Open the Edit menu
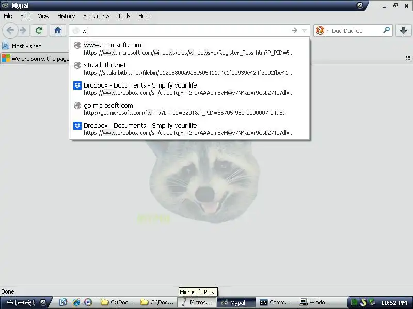Viewport: 413px width, 309px height. (25, 16)
